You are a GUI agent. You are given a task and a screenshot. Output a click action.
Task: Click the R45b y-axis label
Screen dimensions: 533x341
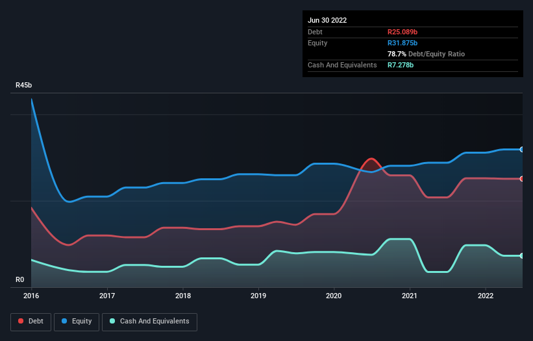coord(24,85)
